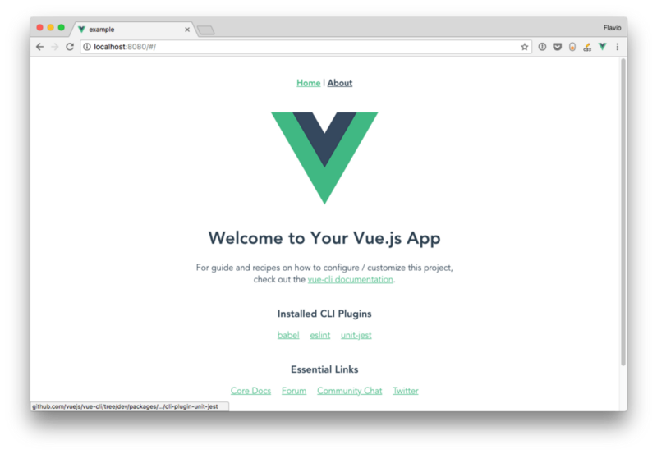This screenshot has width=657, height=454.
Task: Follow the unit-jest plugin link
Action: (356, 335)
